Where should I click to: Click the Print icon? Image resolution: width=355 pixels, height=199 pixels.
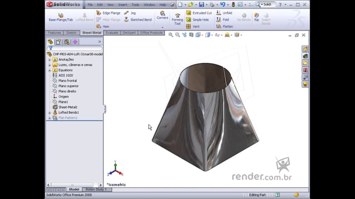[x=212, y=4]
